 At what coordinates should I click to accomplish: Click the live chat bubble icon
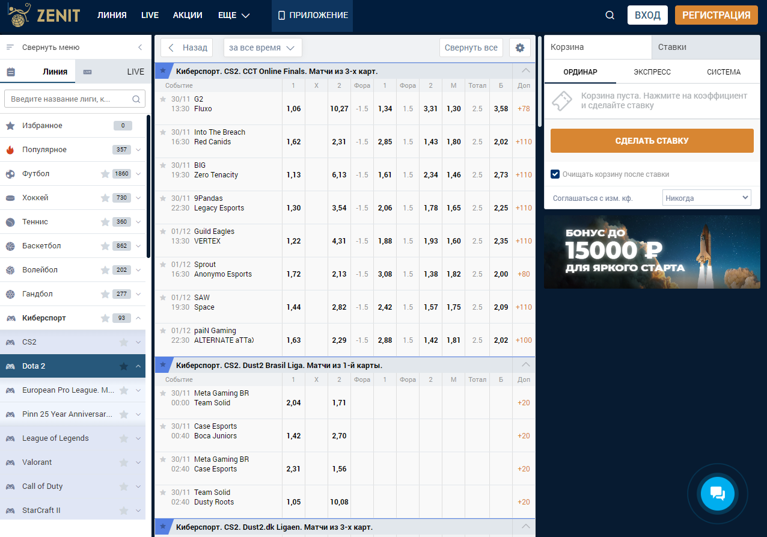(x=718, y=494)
